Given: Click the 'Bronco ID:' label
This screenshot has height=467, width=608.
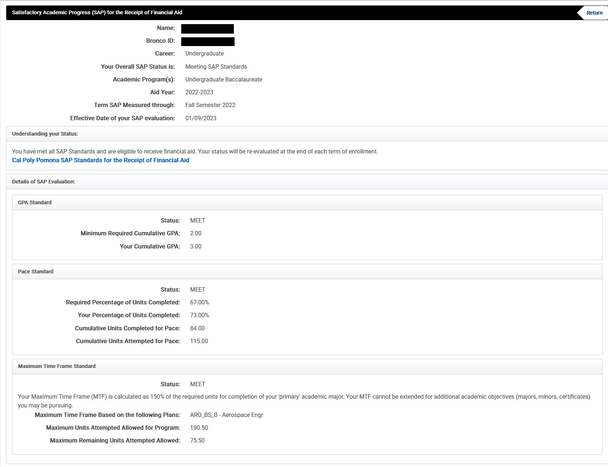Looking at the screenshot, I should point(160,41).
